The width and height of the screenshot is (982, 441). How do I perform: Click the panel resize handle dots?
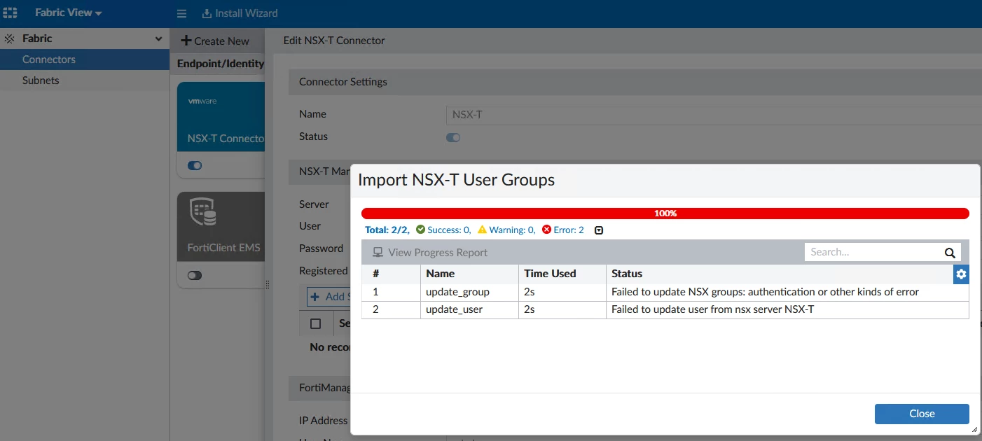point(267,283)
